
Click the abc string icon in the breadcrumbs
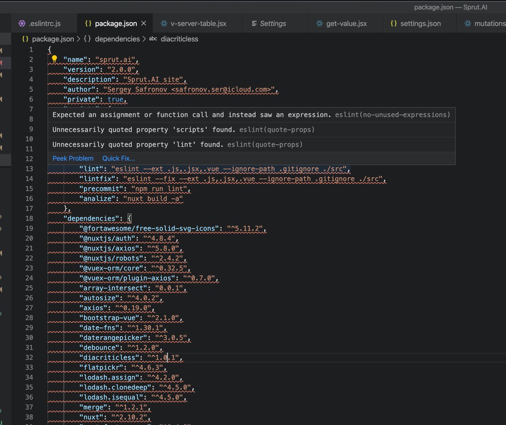pos(153,39)
